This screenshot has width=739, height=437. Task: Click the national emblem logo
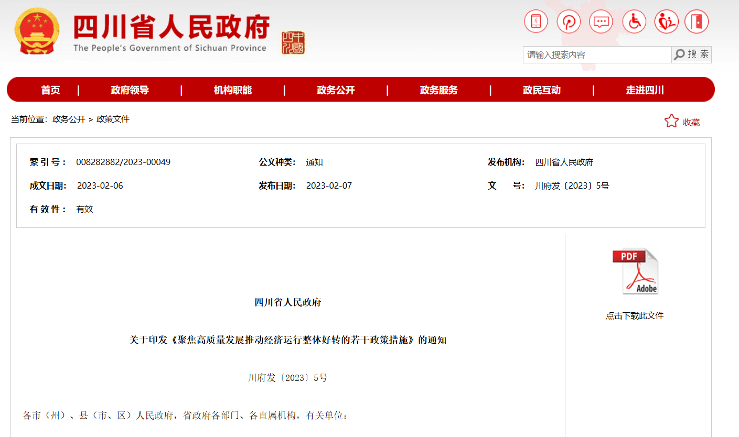[37, 32]
